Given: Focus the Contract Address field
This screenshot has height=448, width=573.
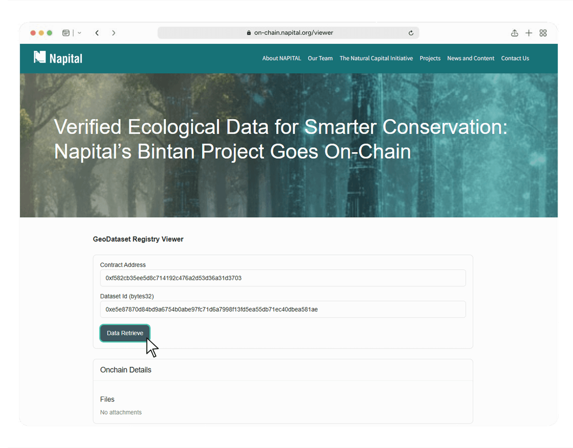Looking at the screenshot, I should click(283, 278).
